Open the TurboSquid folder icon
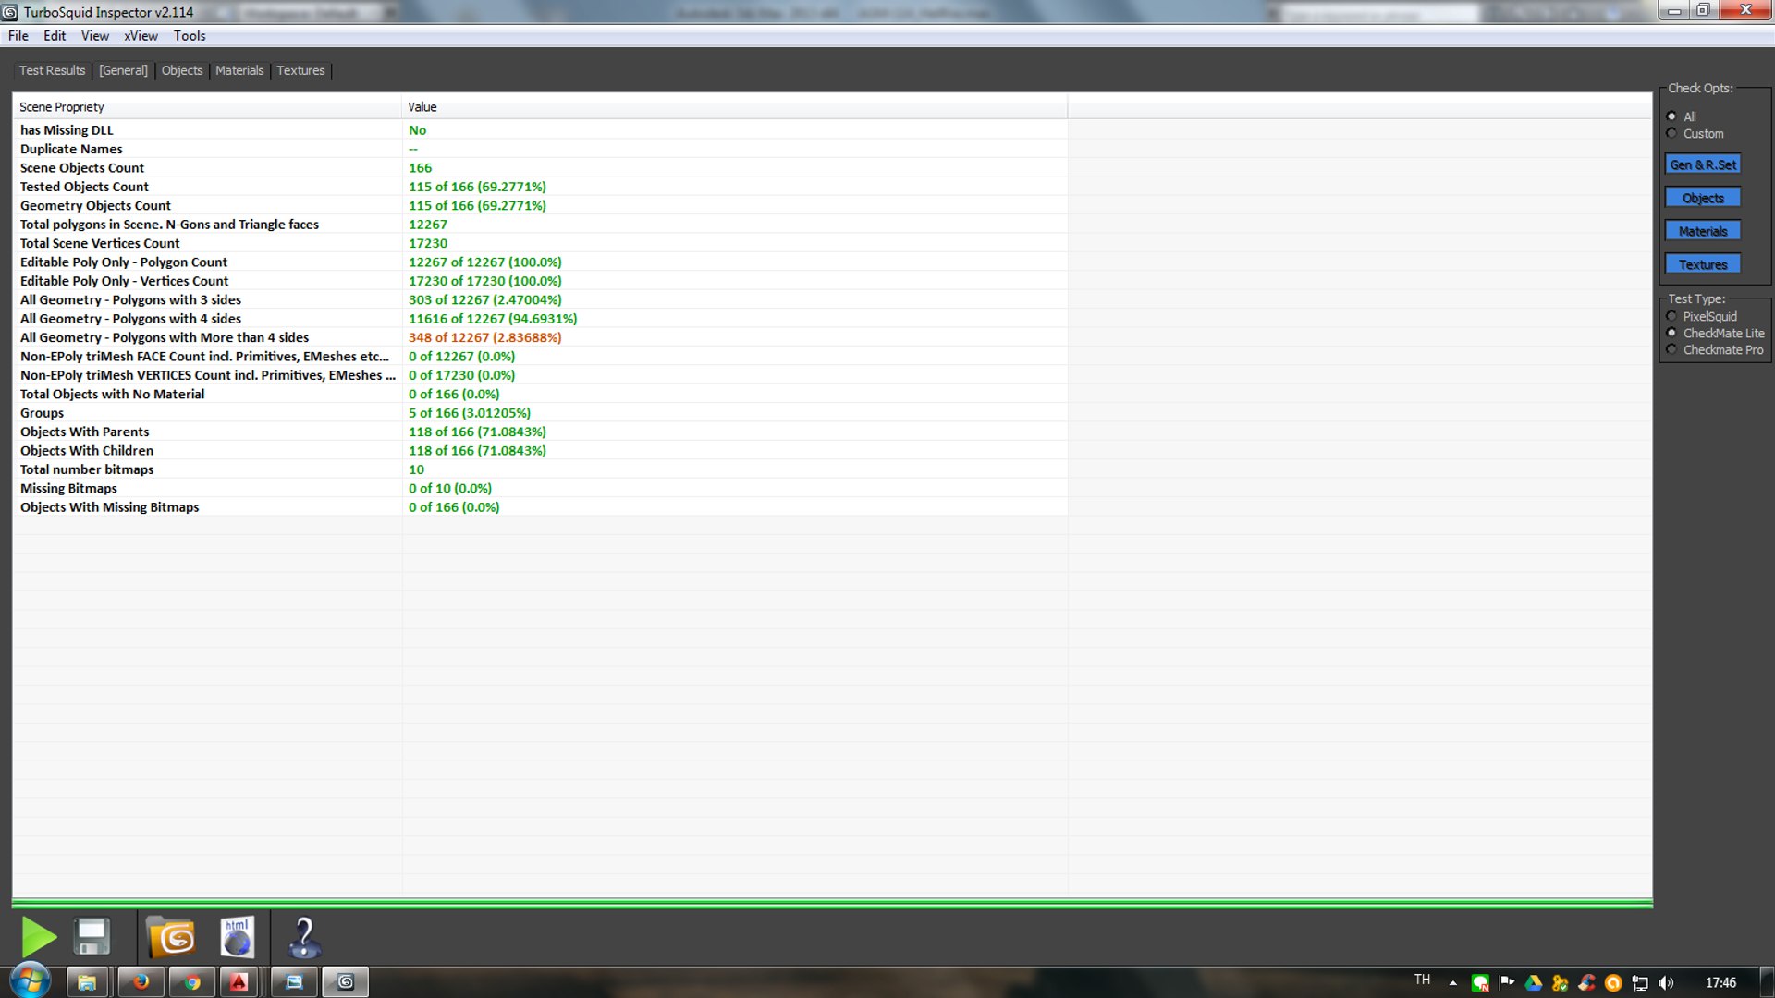 (171, 937)
